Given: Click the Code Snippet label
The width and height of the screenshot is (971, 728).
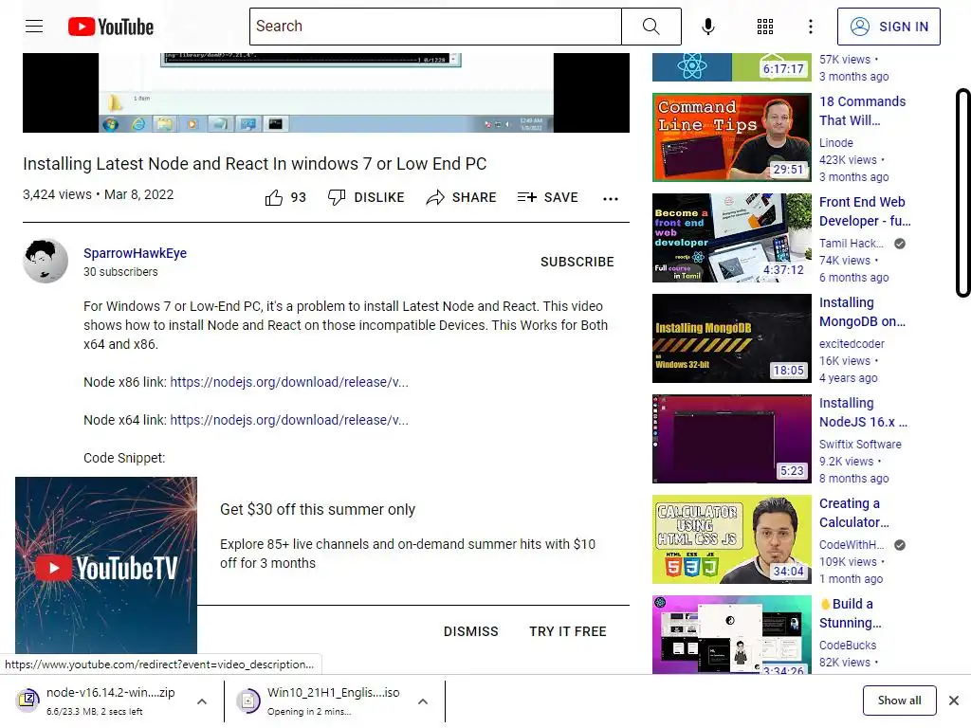Looking at the screenshot, I should click(x=124, y=458).
